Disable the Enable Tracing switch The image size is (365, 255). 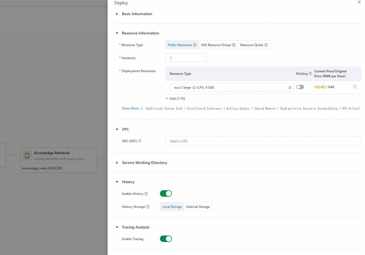(166, 239)
